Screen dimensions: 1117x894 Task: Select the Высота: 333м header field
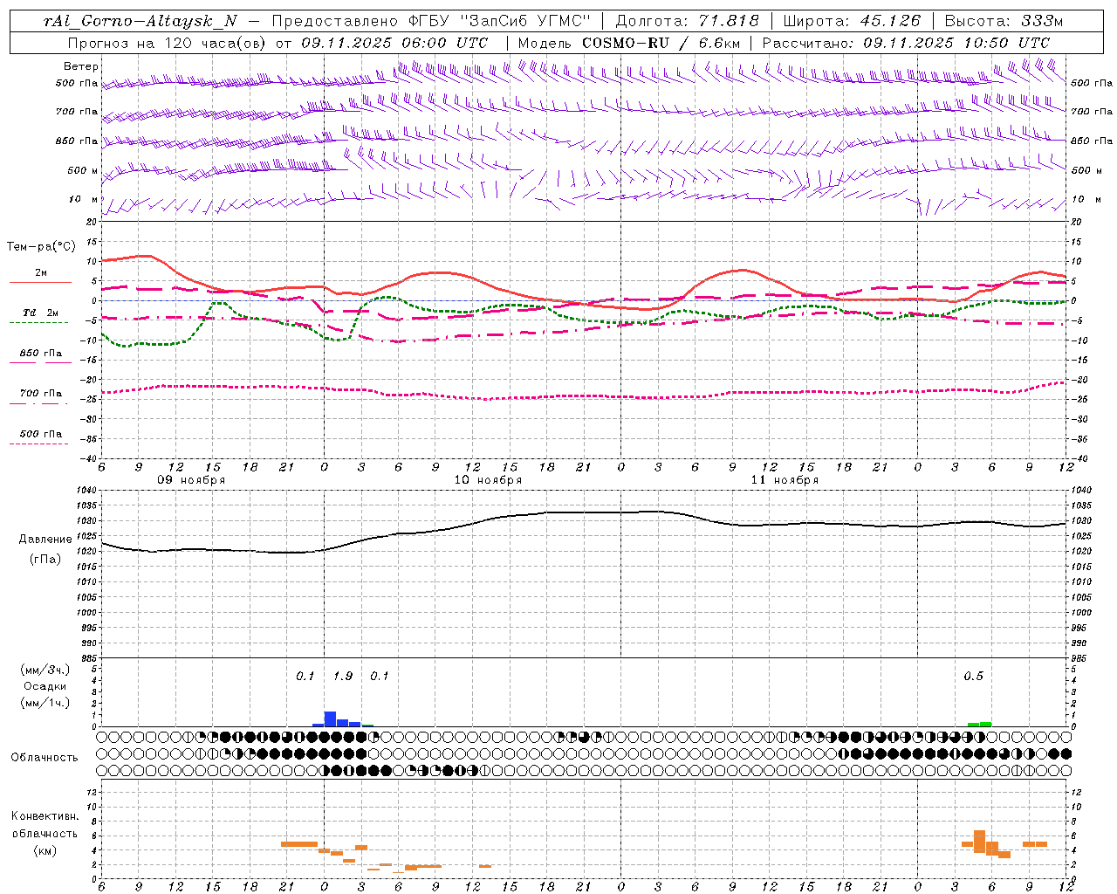pos(1004,21)
